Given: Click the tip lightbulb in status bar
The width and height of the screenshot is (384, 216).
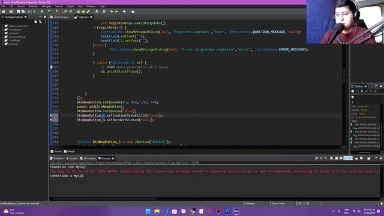Looking at the screenshot, I should coord(382,203).
